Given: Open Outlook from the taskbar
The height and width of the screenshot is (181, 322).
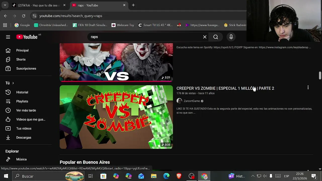Looking at the screenshot, I should click(141, 176).
